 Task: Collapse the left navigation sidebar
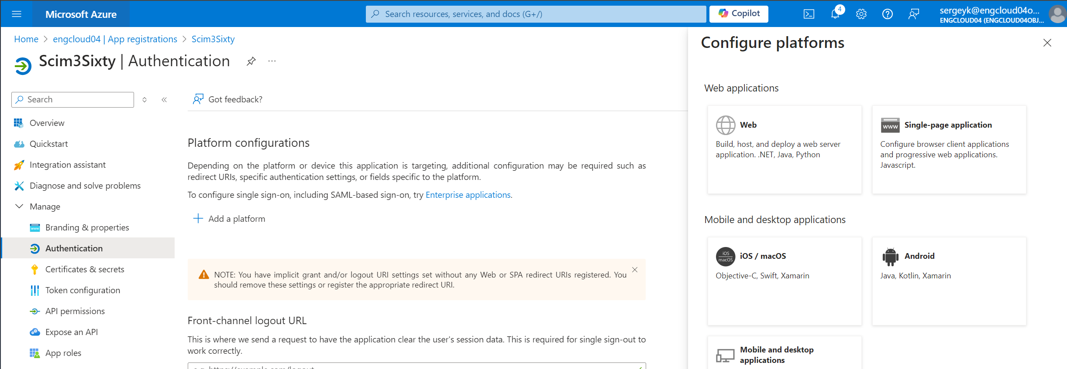[x=164, y=100]
